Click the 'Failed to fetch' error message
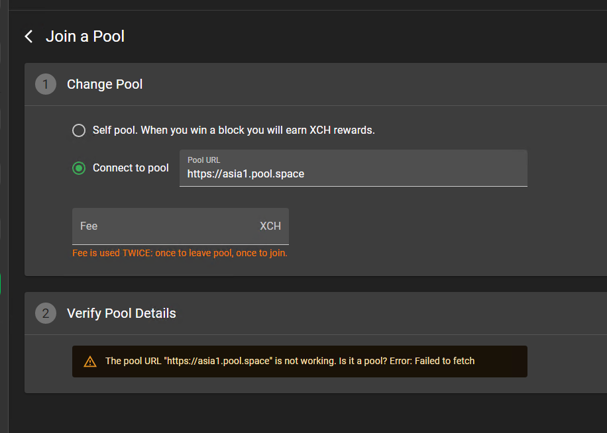The height and width of the screenshot is (433, 607). point(290,361)
